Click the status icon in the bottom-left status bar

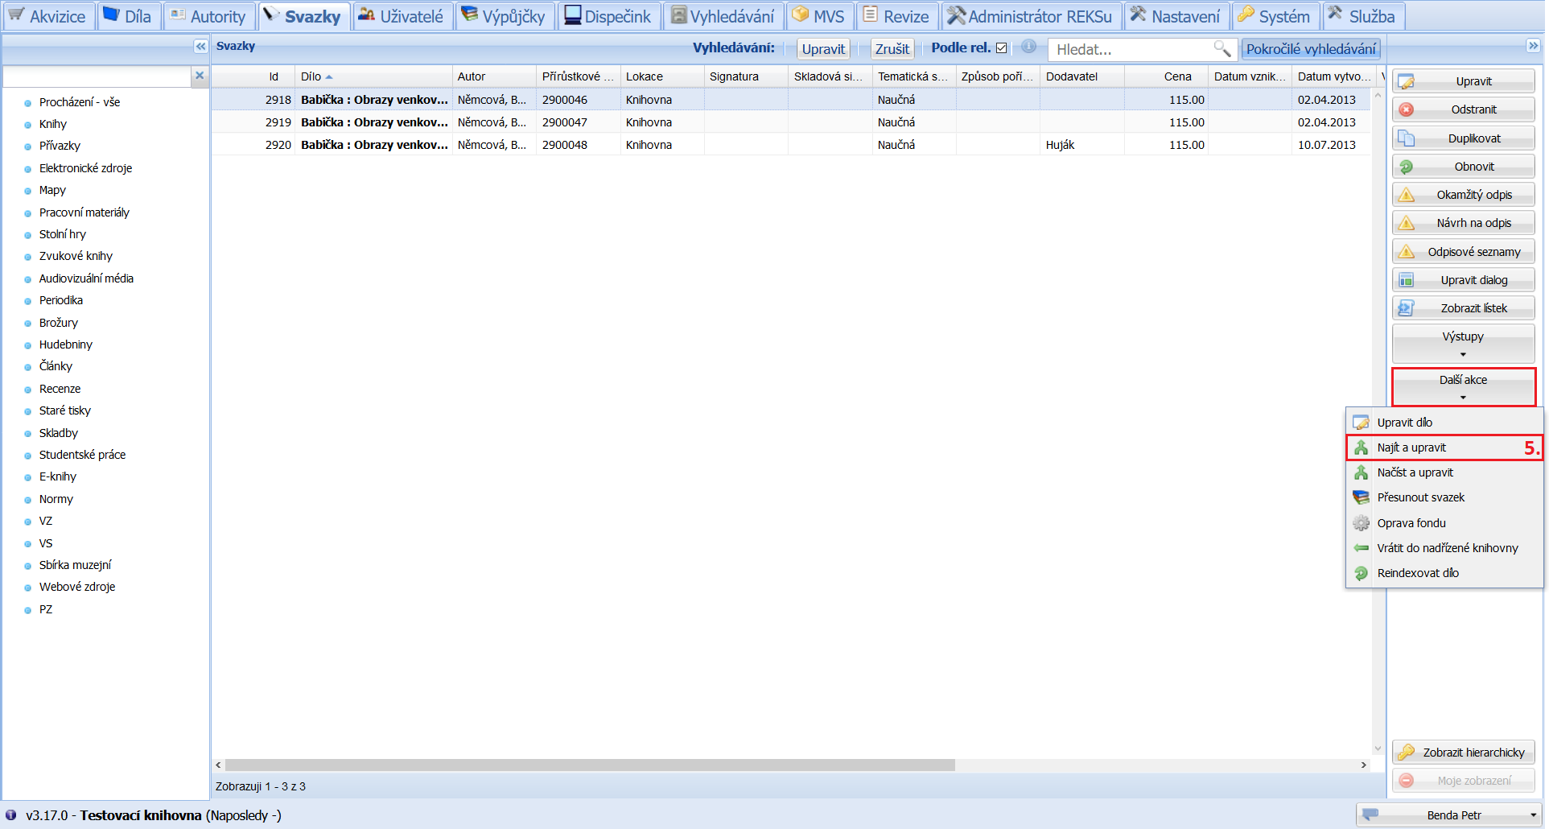(11, 815)
